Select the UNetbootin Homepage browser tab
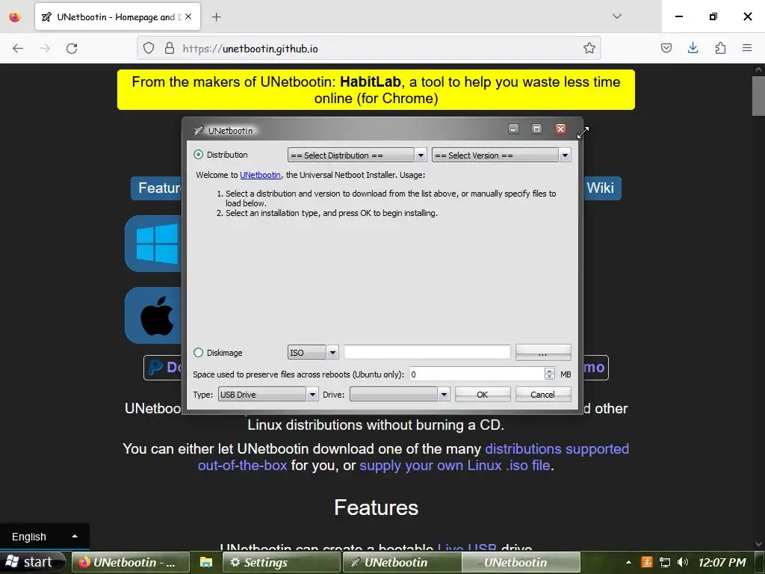 (x=117, y=17)
